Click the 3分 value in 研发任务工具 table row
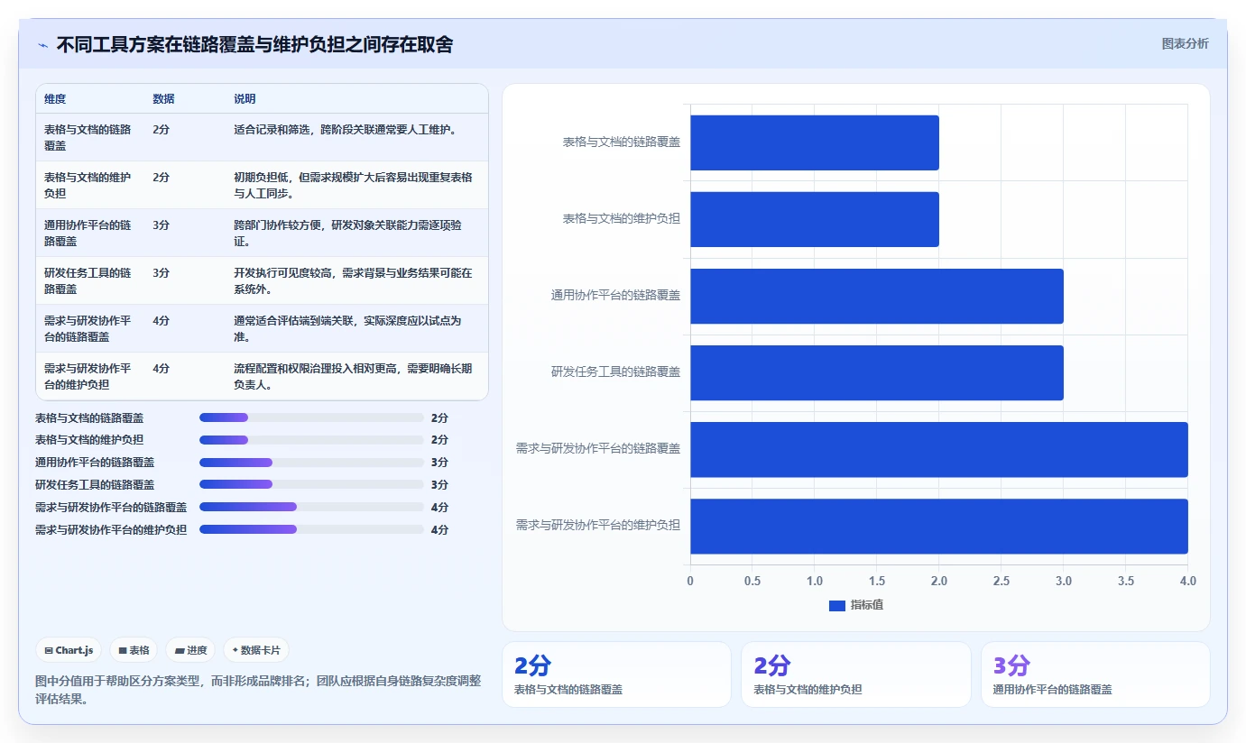The width and height of the screenshot is (1246, 743). (161, 272)
